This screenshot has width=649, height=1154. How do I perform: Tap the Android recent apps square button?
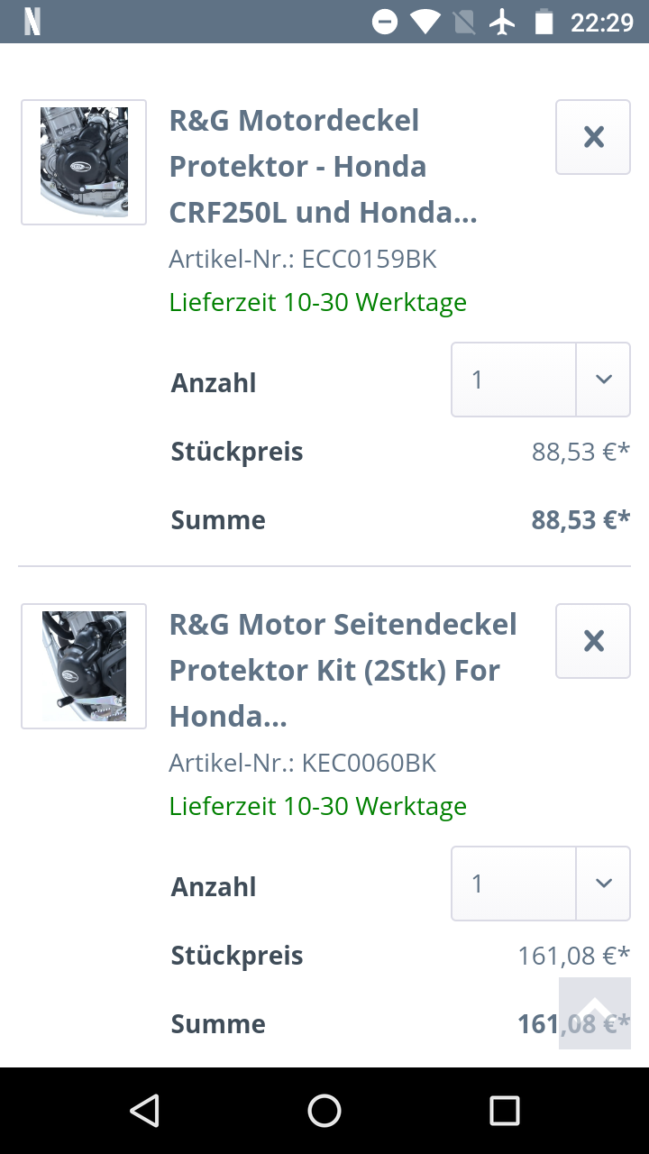(x=504, y=1111)
